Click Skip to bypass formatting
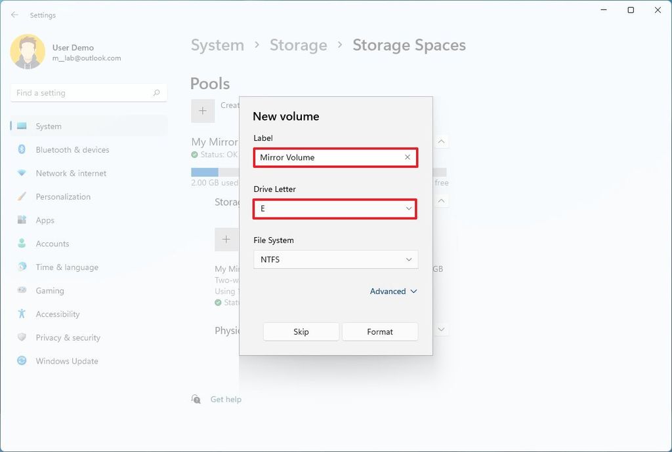Image resolution: width=672 pixels, height=452 pixels. pos(301,331)
